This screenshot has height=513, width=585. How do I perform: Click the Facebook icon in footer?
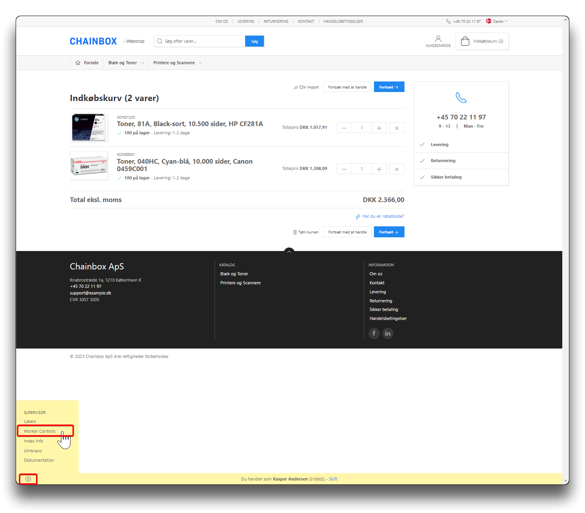coord(374,333)
